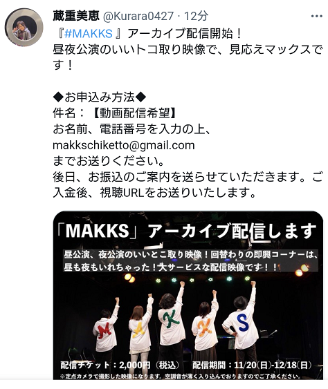The height and width of the screenshot is (389, 328).
Task: Click the 配信チケット 2,000円 price text
Action: pos(120,365)
